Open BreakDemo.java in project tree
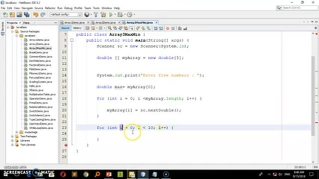The width and height of the screenshot is (319, 179). 38,52
